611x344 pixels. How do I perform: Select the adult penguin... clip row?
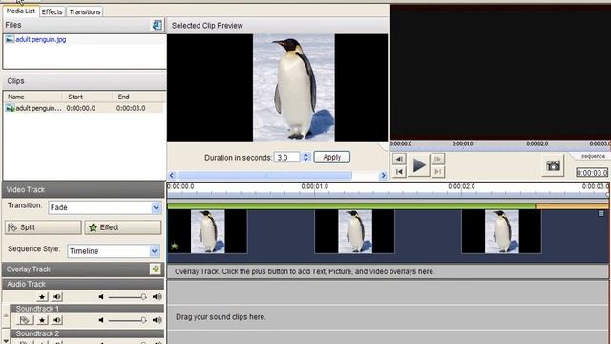(x=83, y=108)
